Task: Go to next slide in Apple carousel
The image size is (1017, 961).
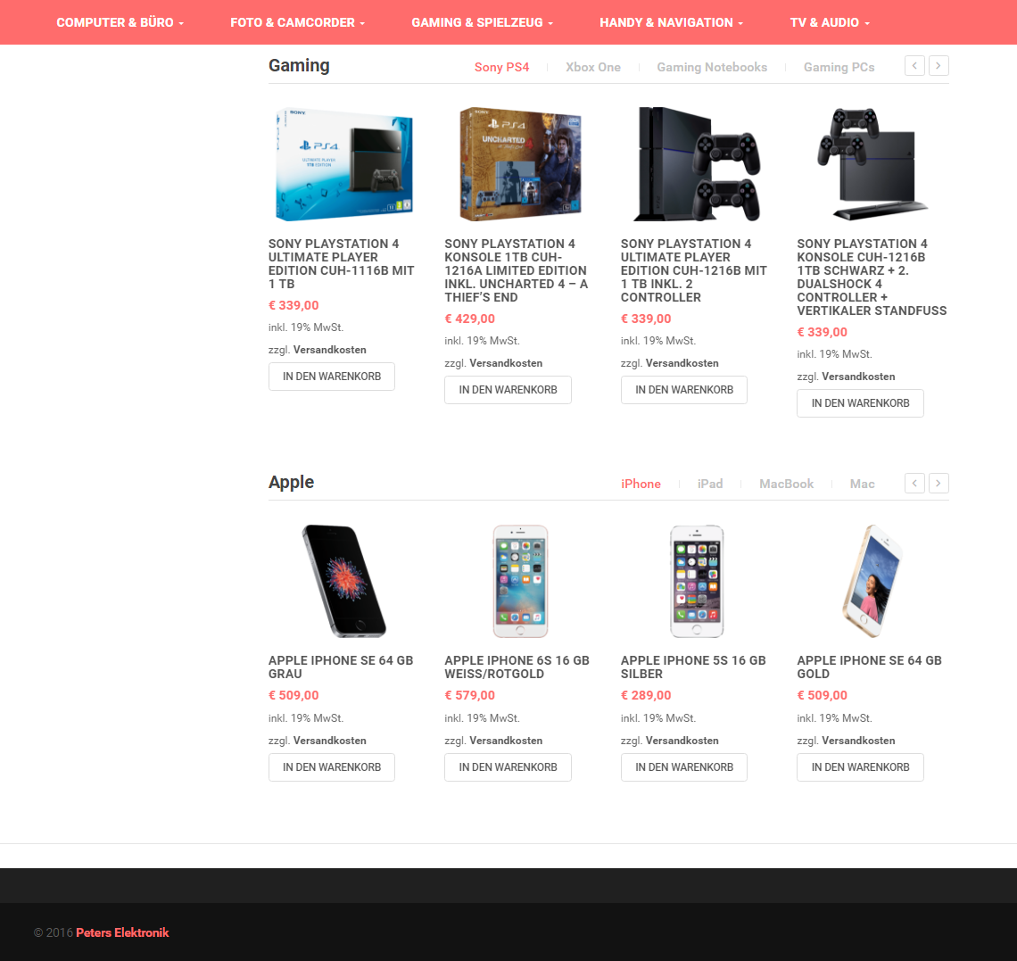Action: pos(938,483)
